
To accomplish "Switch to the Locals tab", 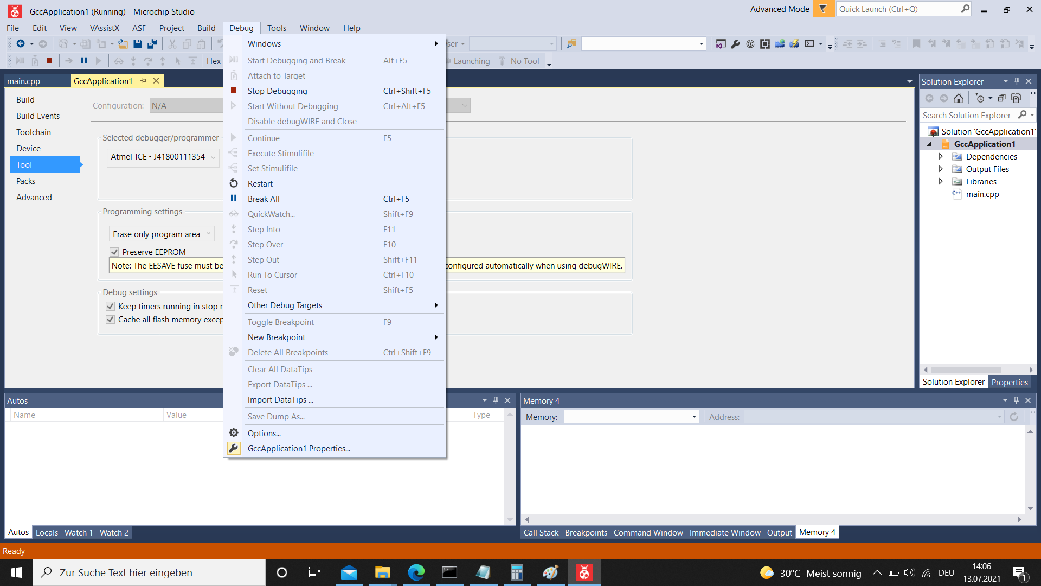I will click(47, 533).
